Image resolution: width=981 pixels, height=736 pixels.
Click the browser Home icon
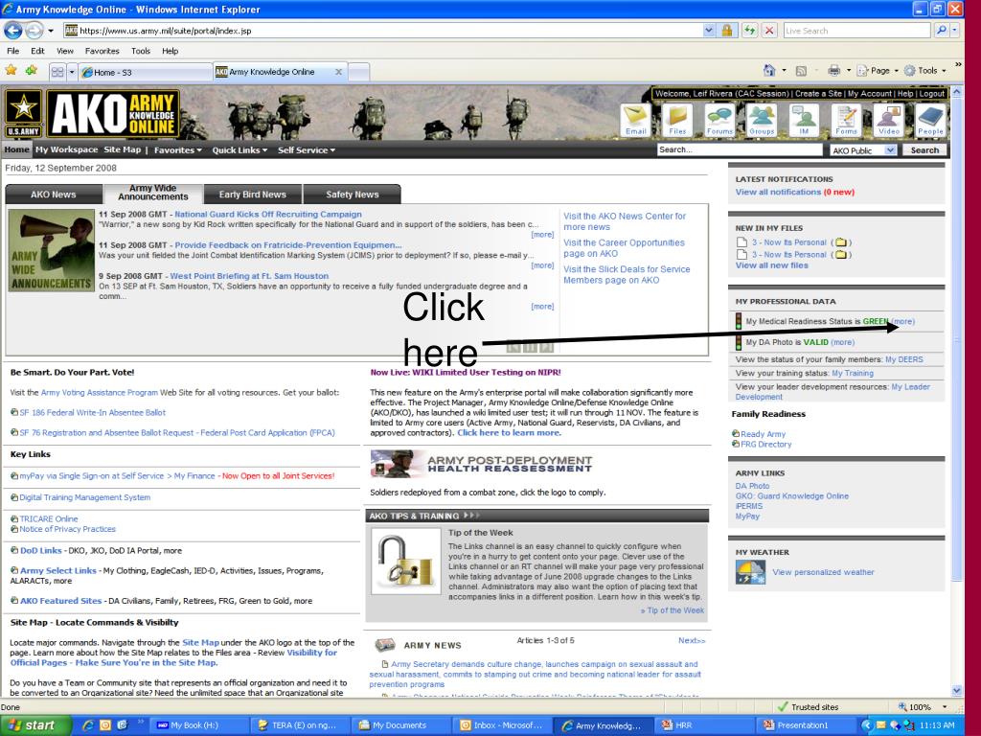coord(769,71)
